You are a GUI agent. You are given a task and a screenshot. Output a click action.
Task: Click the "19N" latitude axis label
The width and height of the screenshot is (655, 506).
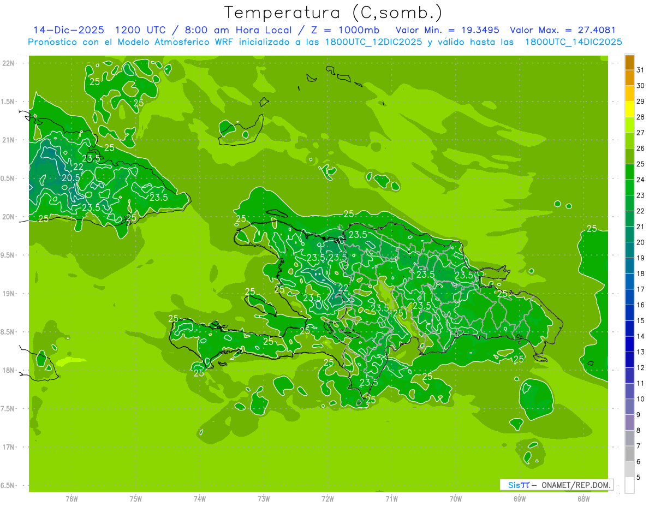click(8, 294)
